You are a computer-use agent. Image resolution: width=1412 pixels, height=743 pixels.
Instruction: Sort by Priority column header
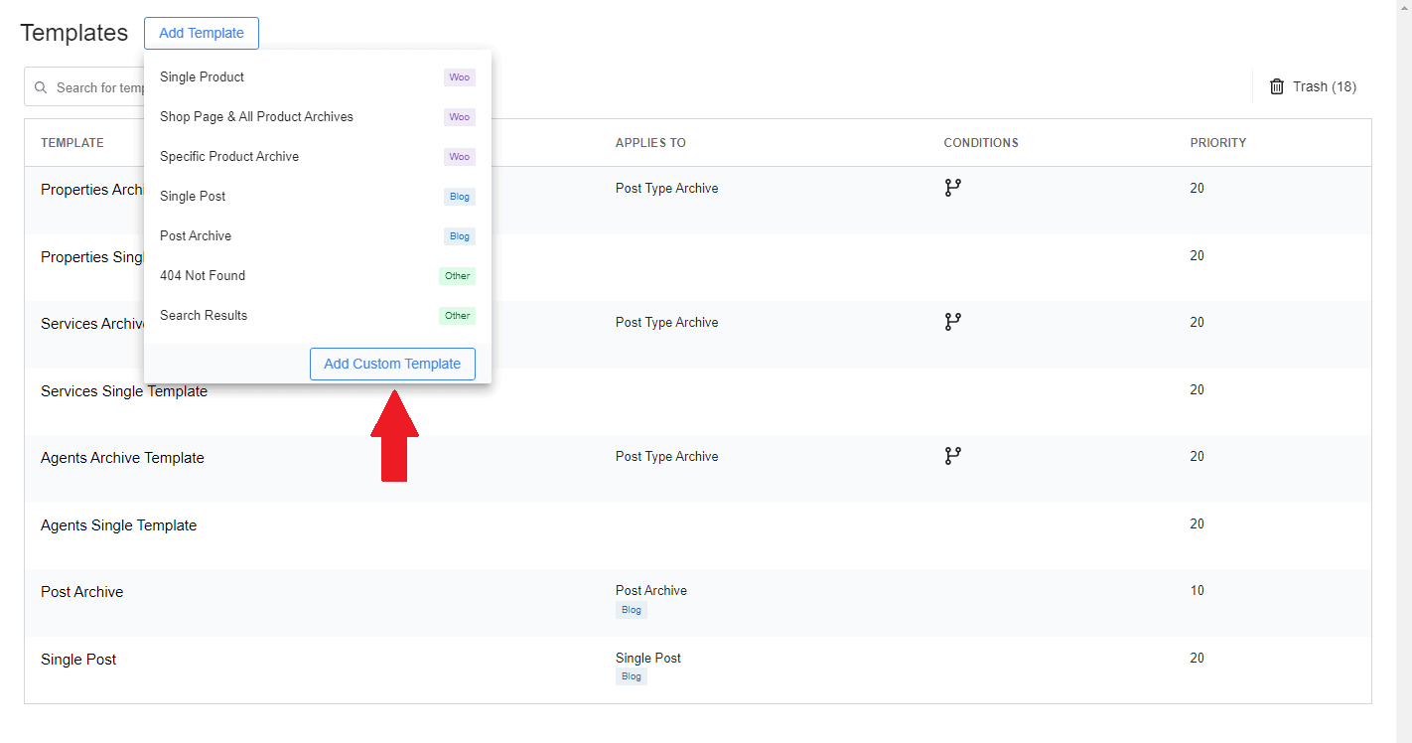(x=1217, y=143)
